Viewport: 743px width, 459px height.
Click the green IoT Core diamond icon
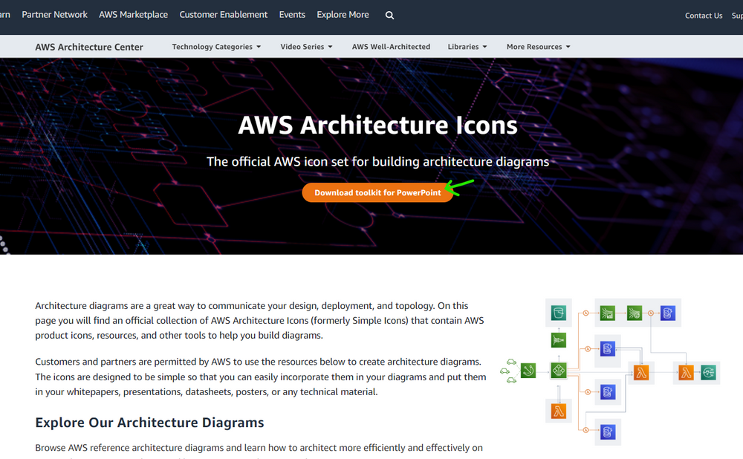(x=559, y=371)
